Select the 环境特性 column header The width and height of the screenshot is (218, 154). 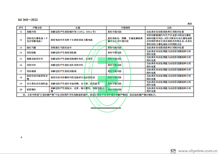(126, 28)
